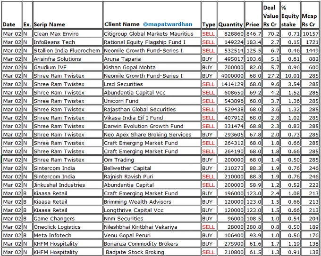Click the Venu Gopal Peruri cell
The image size is (321, 256).
[x=152, y=235]
